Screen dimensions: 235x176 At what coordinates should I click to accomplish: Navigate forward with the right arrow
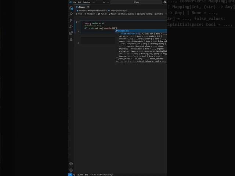coord(108,2)
